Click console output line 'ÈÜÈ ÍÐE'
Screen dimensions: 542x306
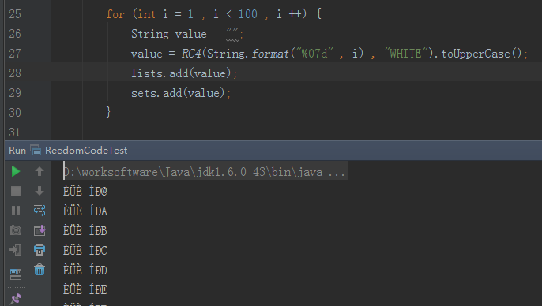[x=85, y=289]
